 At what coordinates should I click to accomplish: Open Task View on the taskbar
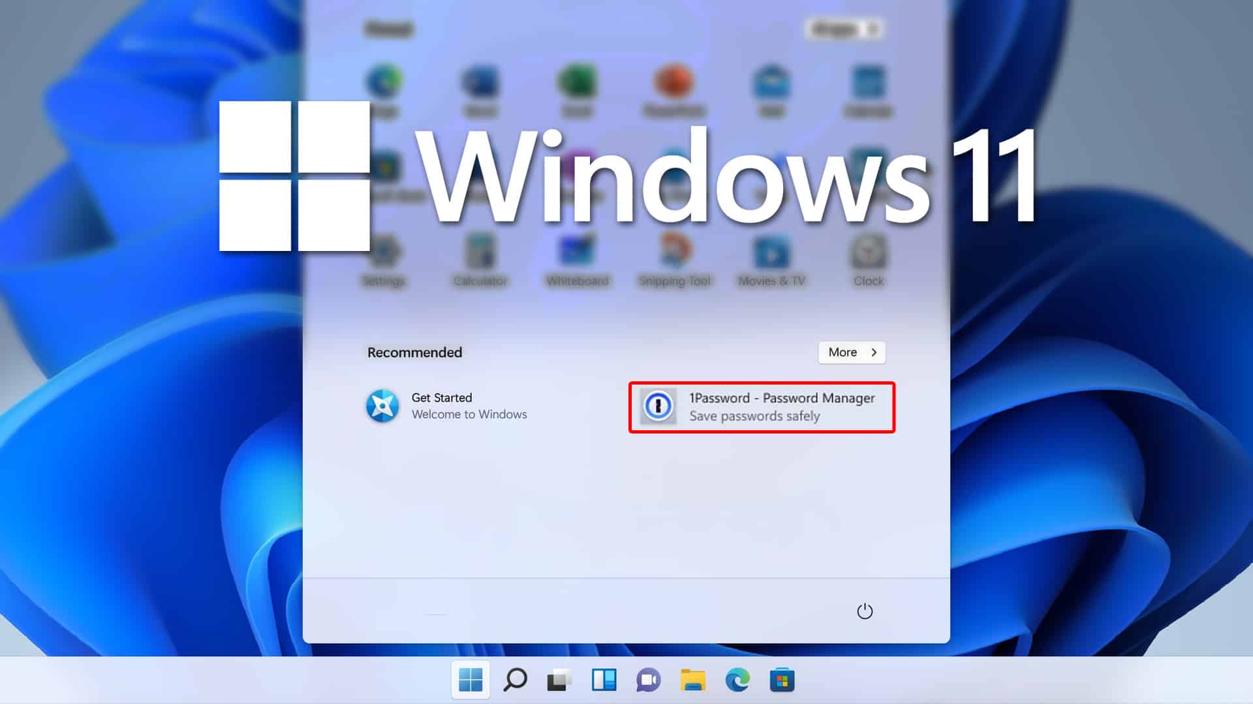pos(559,680)
